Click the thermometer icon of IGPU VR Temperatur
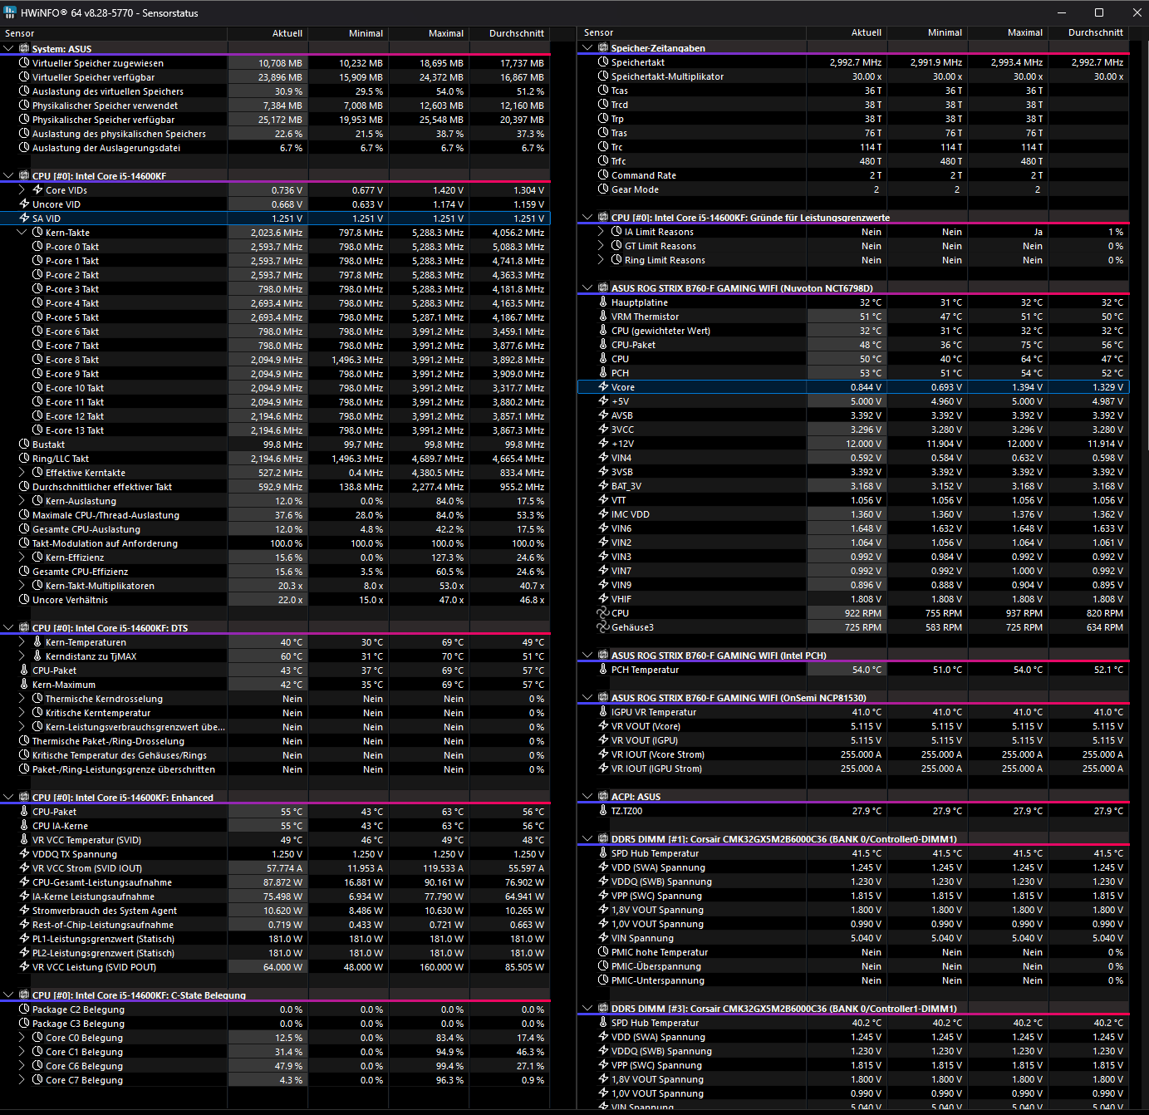Image resolution: width=1149 pixels, height=1115 pixels. 603,712
